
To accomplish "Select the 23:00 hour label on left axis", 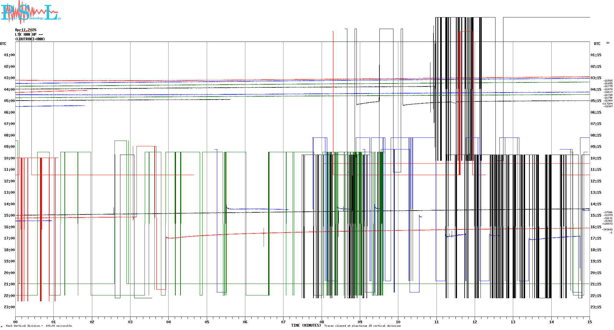I will point(9,307).
